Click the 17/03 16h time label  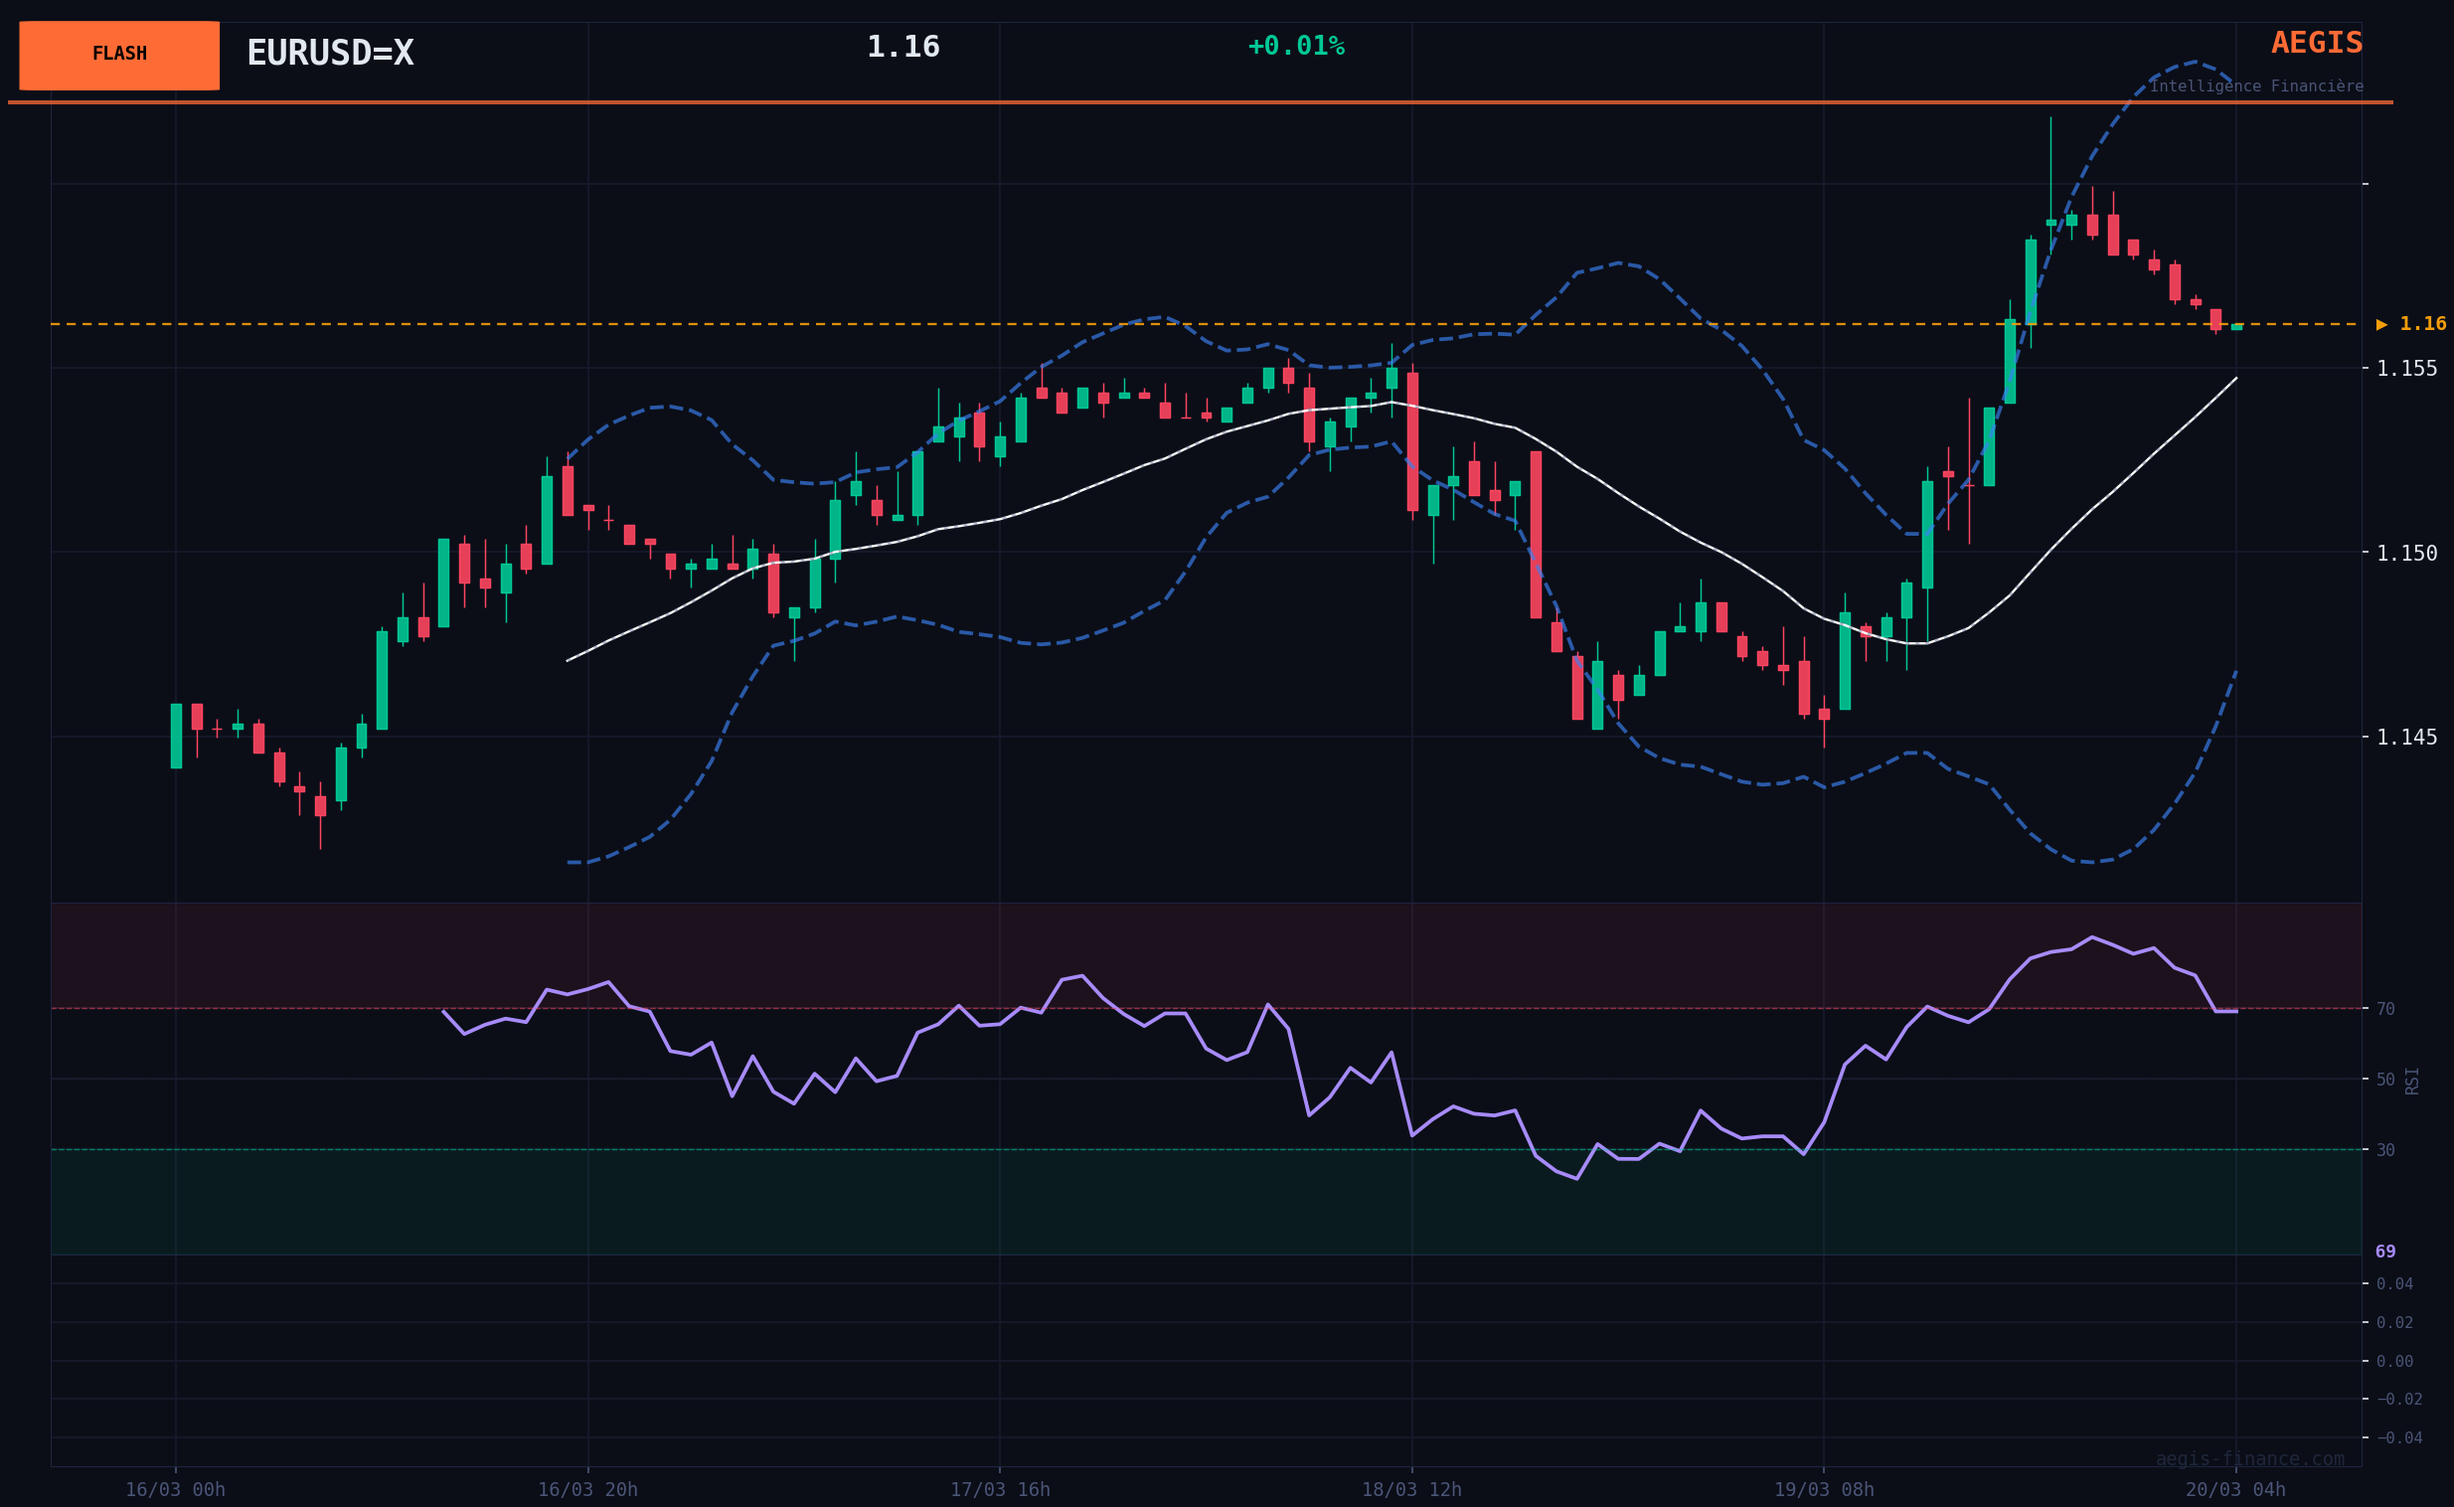tap(999, 1490)
